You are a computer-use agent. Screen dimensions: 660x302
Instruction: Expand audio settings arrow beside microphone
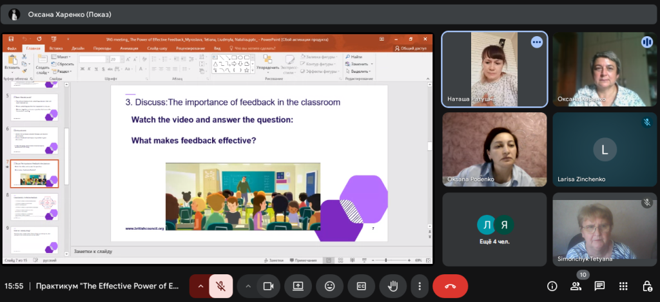click(199, 286)
